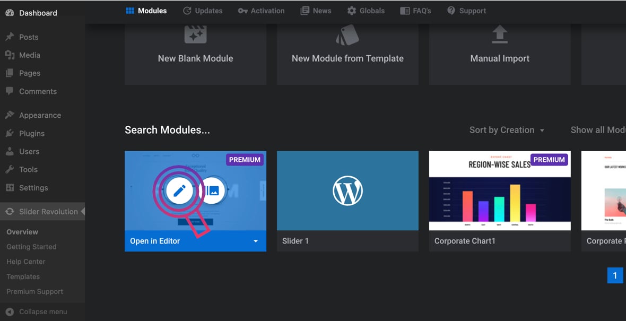The width and height of the screenshot is (626, 321).
Task: Click the New Module from Template label
Action: coord(347,58)
